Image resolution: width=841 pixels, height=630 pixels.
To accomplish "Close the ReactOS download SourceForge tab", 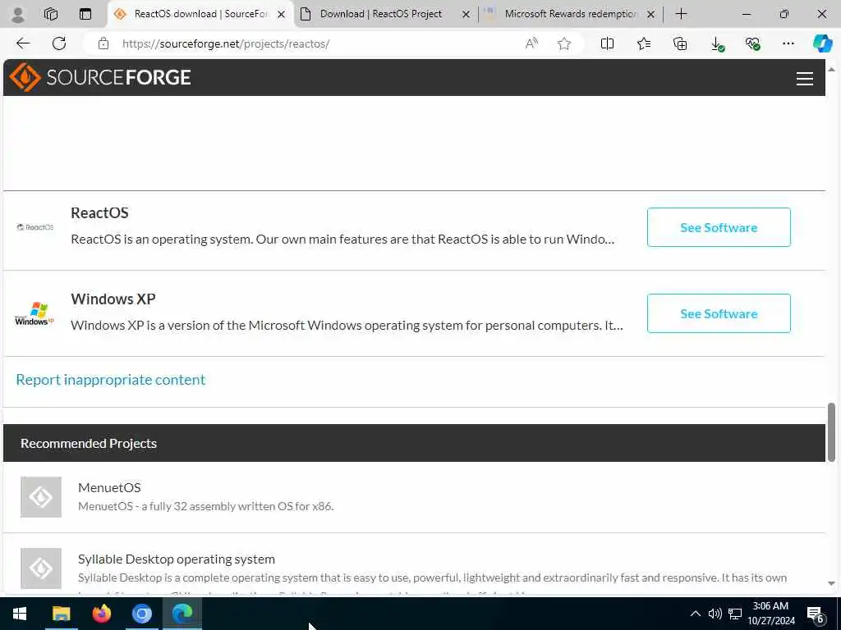I will click(x=281, y=15).
